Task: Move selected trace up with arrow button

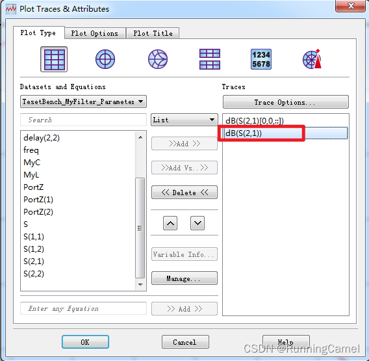Action: click(170, 223)
